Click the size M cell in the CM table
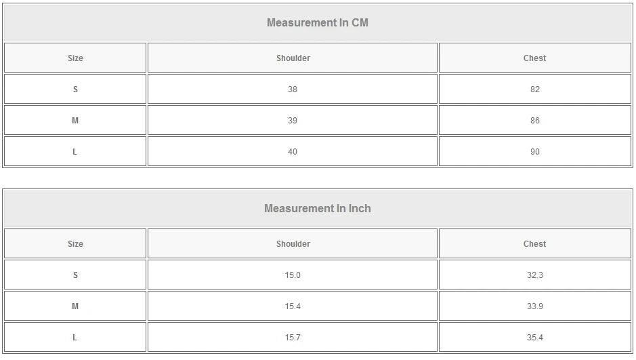 point(75,121)
